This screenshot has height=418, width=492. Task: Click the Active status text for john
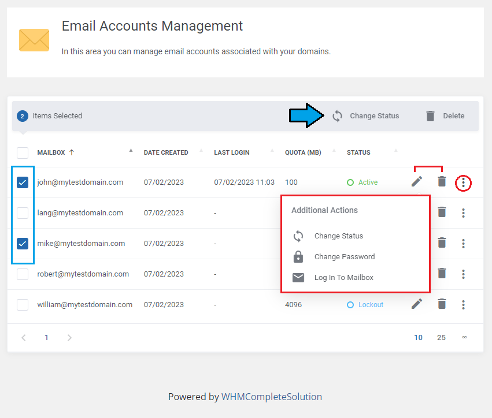point(368,182)
